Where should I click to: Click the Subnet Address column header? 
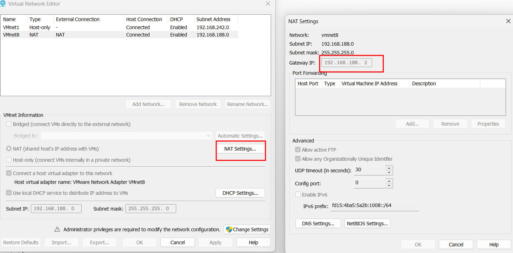click(216, 19)
